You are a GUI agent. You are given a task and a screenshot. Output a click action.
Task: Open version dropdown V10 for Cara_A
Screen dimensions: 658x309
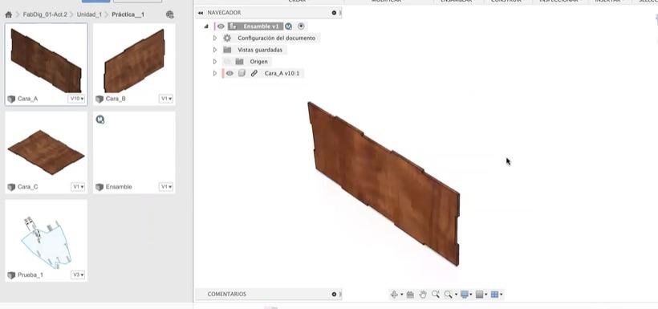point(77,99)
